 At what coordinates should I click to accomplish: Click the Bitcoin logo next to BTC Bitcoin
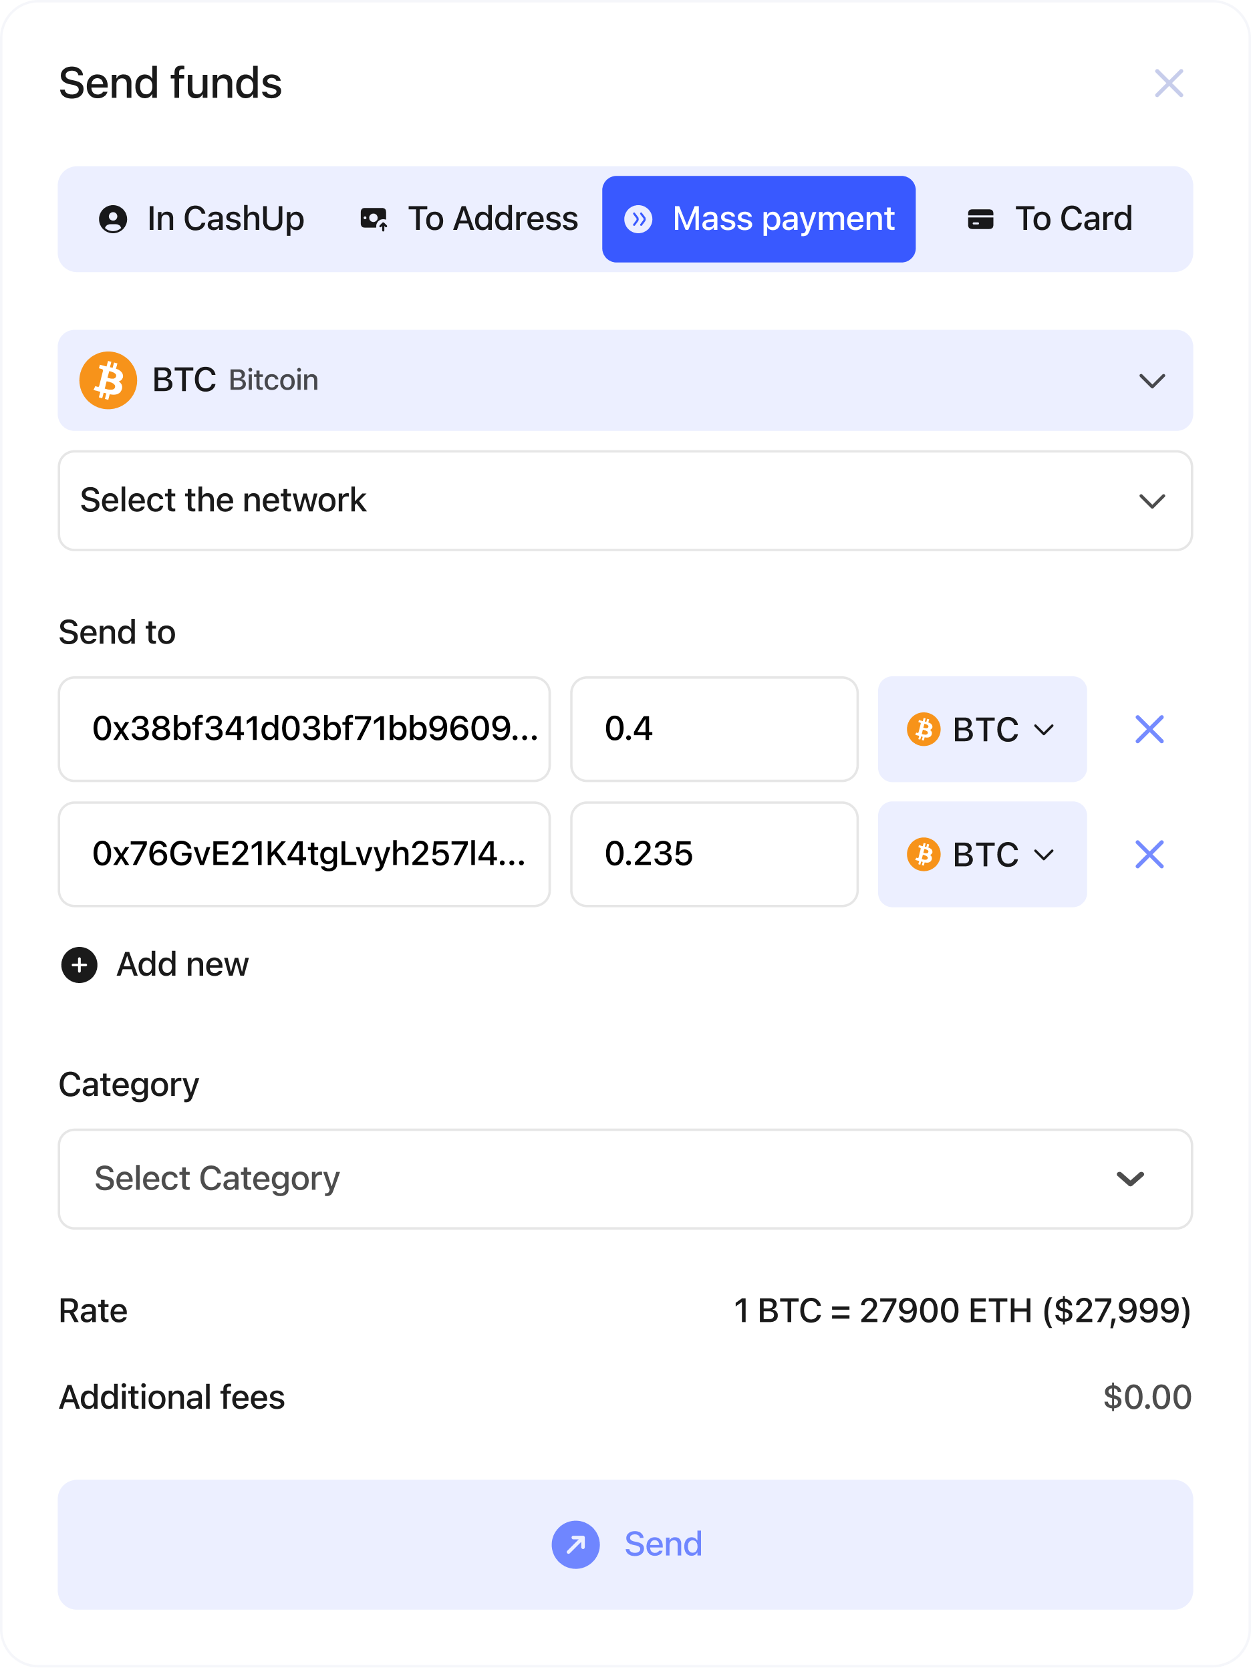[x=108, y=380]
